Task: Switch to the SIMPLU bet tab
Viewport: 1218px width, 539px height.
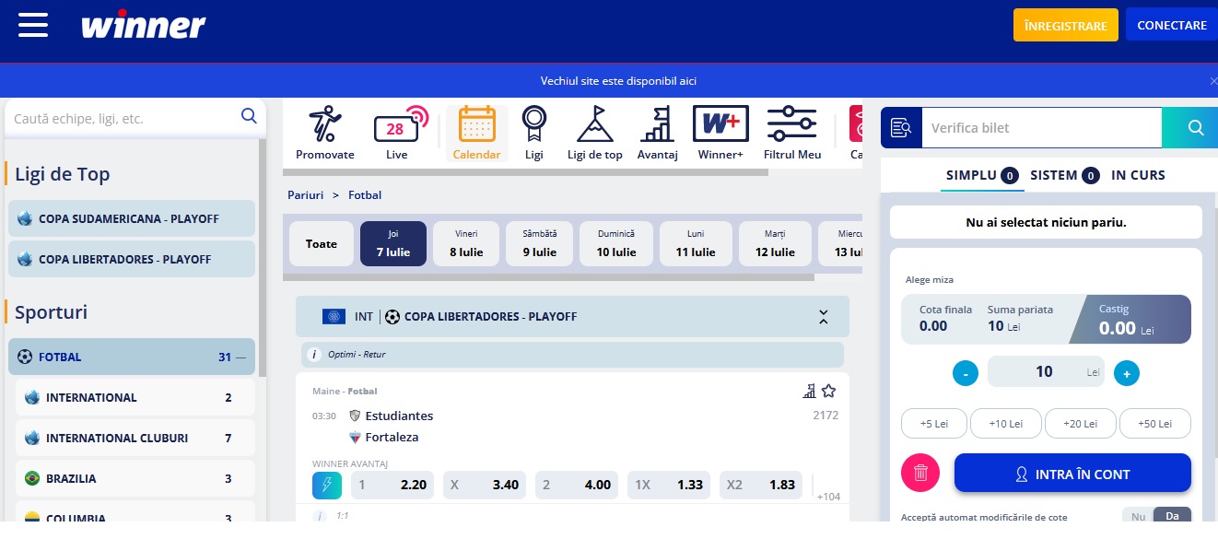Action: 981,175
